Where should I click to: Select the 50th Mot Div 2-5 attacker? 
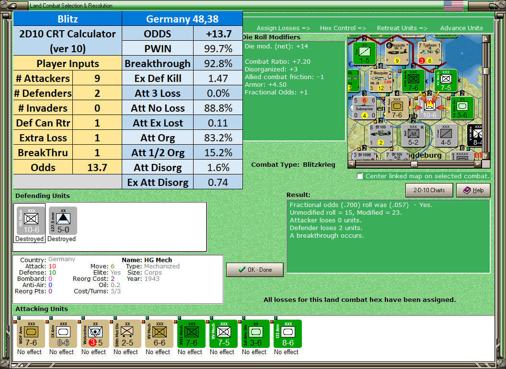(x=127, y=334)
